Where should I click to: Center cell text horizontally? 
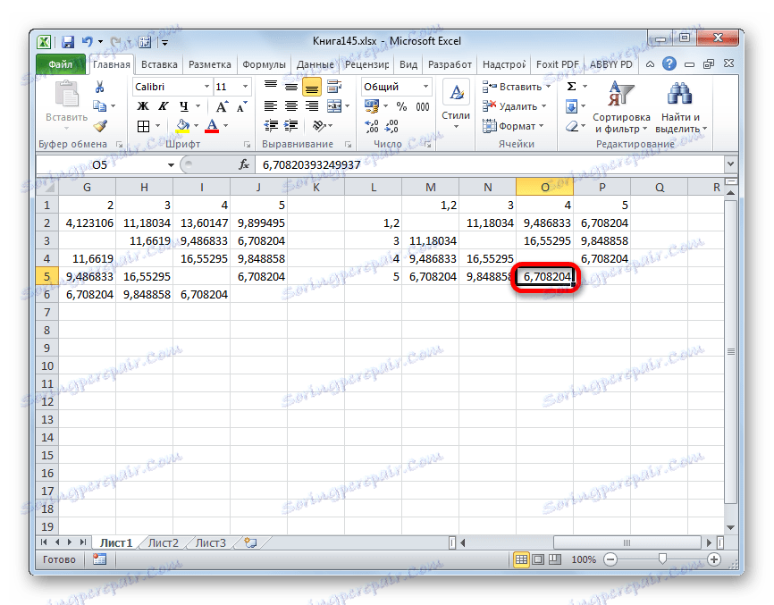[x=291, y=106]
